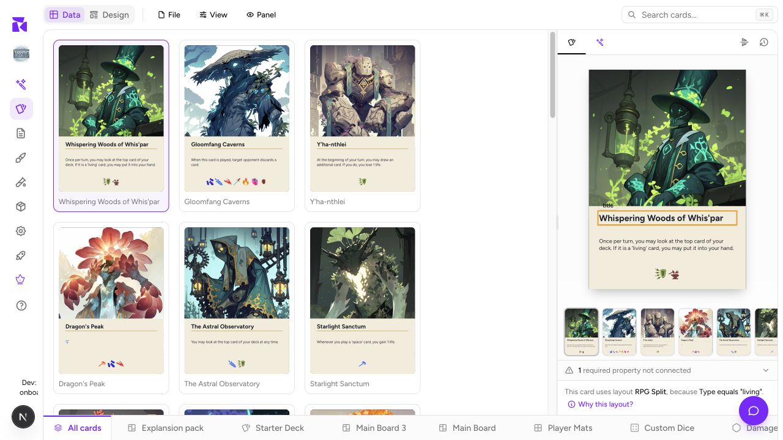This screenshot has width=783, height=440.
Task: Click the search magnifier icon
Action: 632,15
